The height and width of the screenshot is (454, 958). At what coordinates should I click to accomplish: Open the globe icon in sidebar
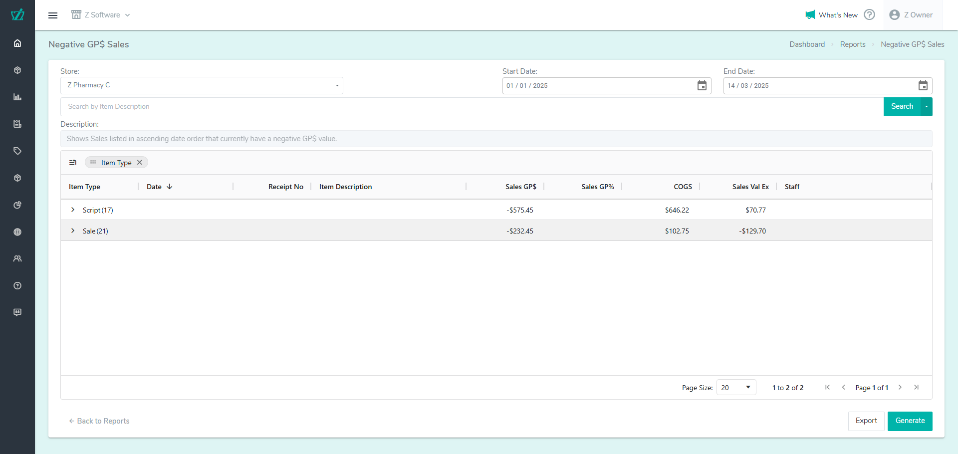(17, 232)
